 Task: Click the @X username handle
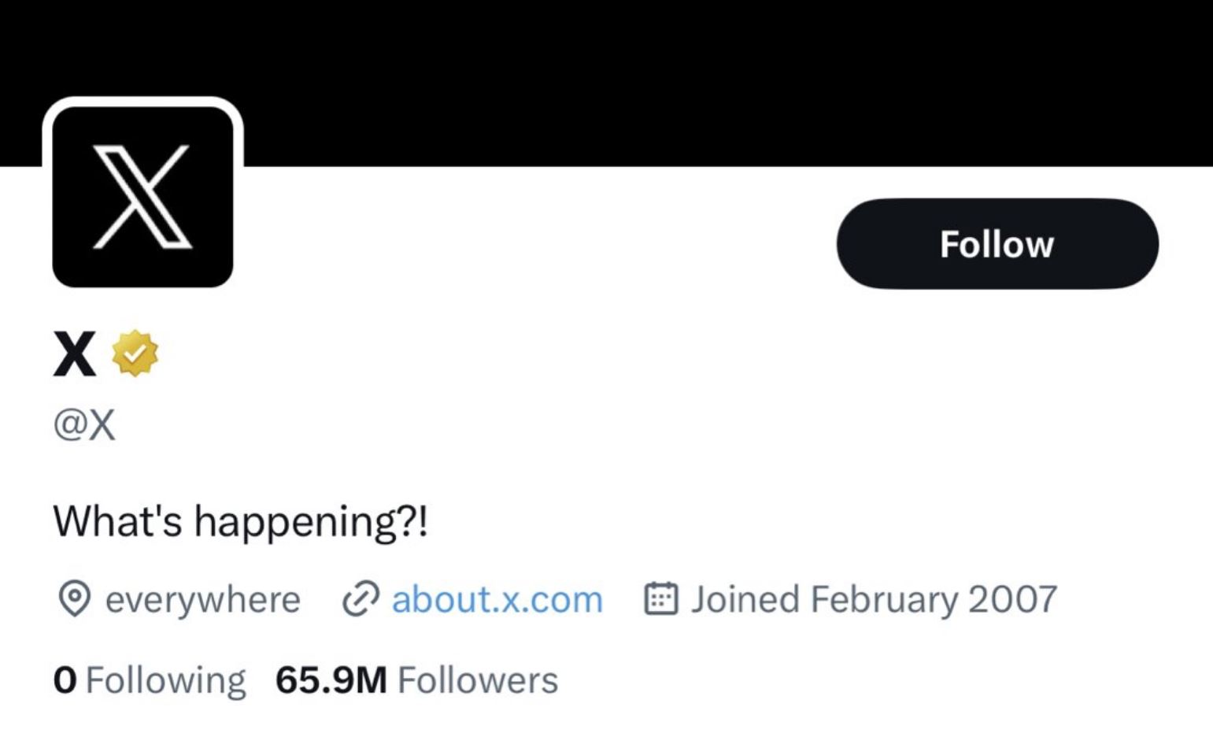85,424
